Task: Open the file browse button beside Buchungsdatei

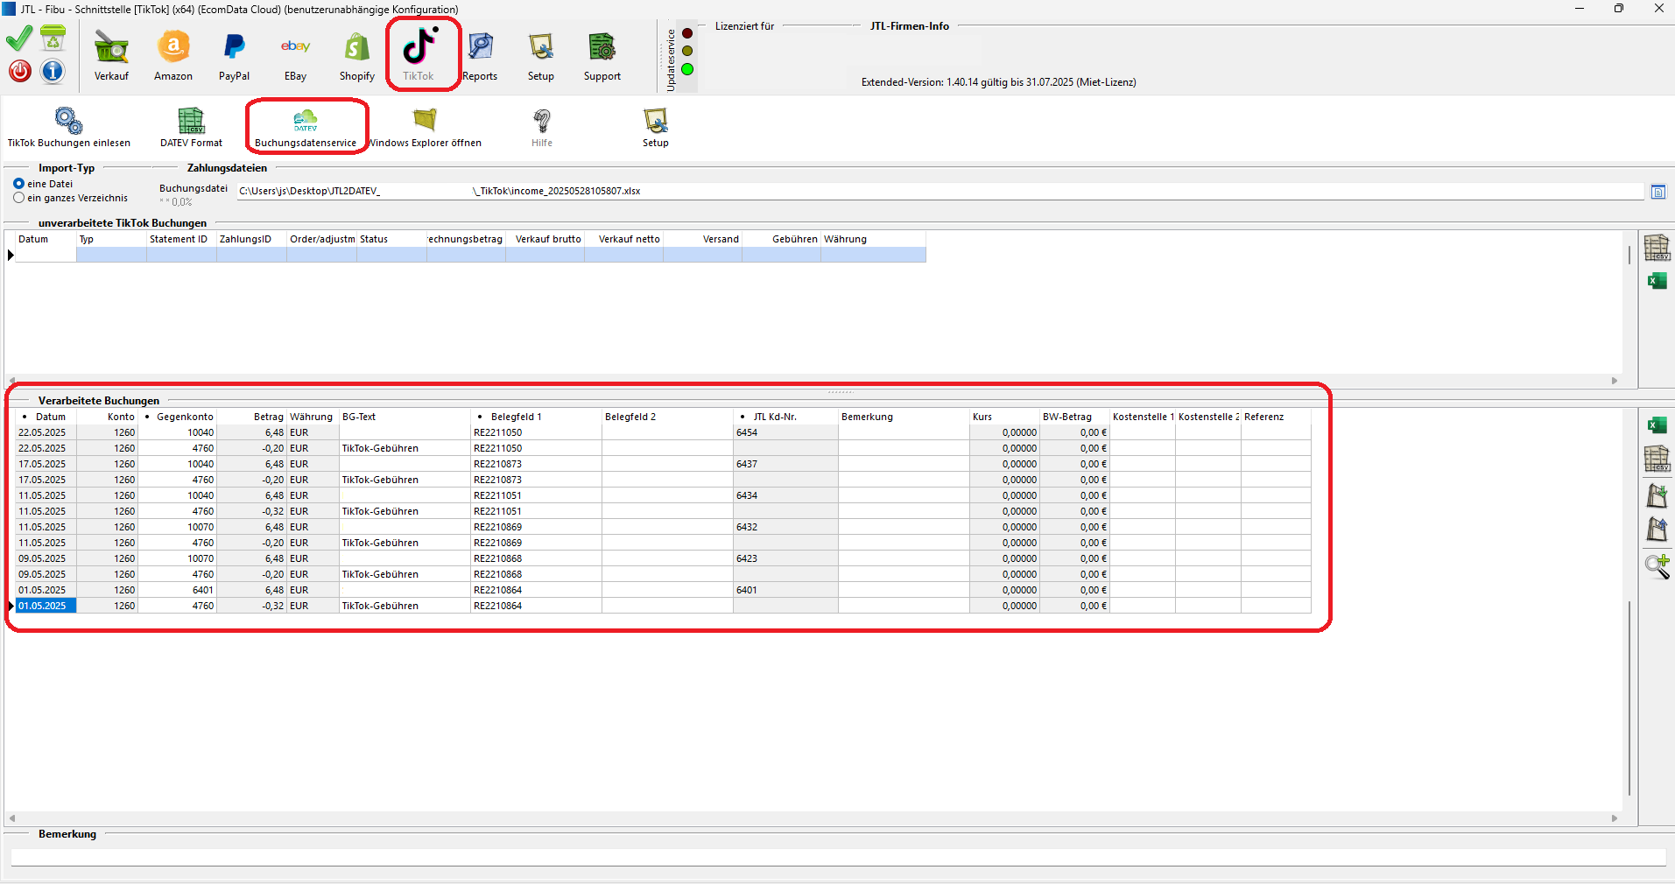Action: coord(1657,192)
